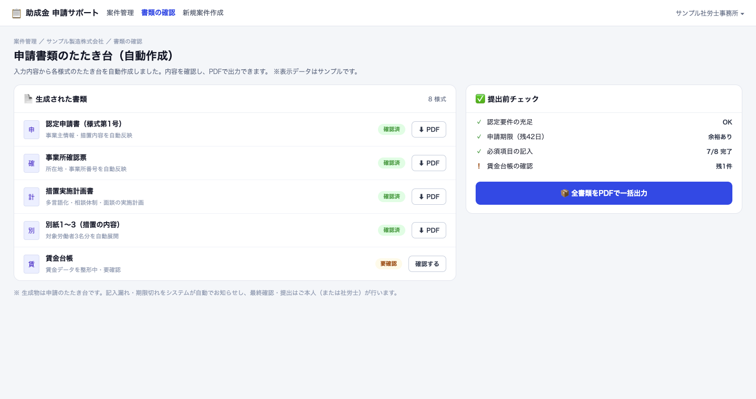Click the green checkmark icon beside 提出前チェック
Screen dimensions: 756x399
pos(480,99)
